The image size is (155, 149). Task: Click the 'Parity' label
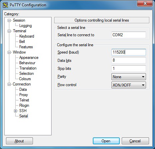62,76
